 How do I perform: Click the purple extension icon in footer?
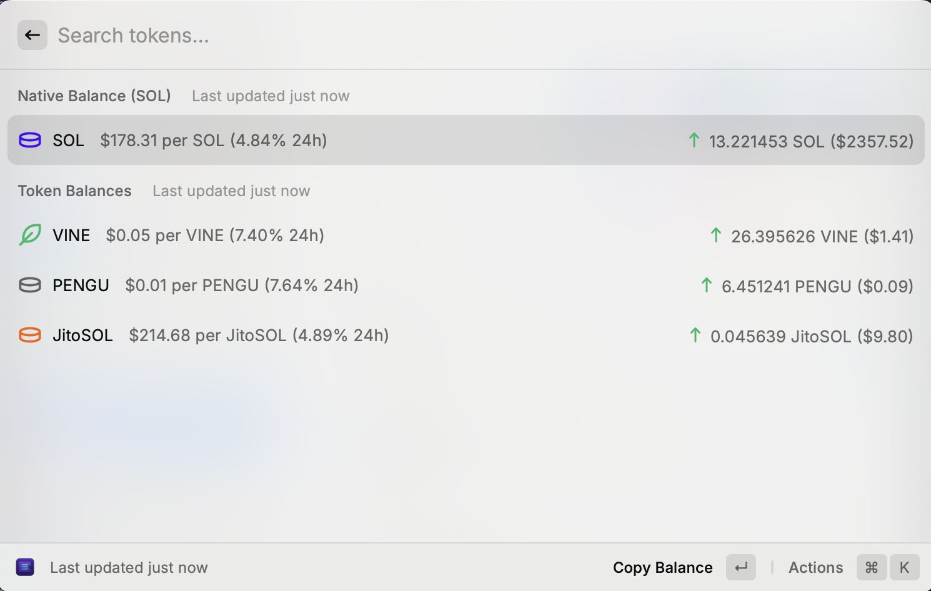click(25, 567)
